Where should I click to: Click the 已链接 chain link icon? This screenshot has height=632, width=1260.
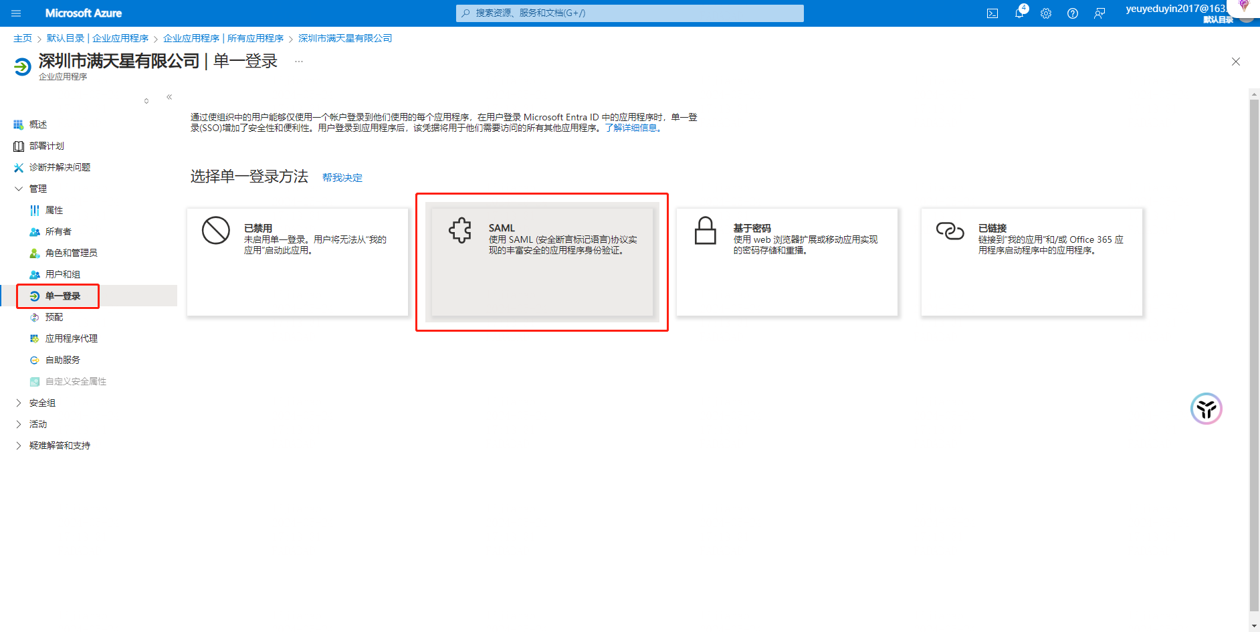[x=950, y=231]
